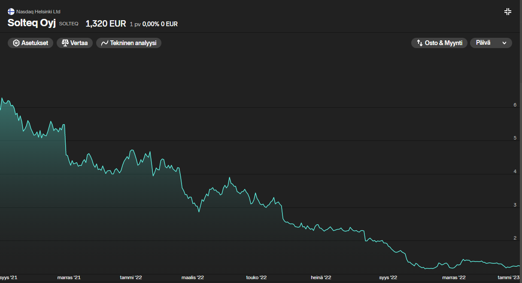Click the price axis value 6
The width and height of the screenshot is (522, 283).
tap(515, 105)
